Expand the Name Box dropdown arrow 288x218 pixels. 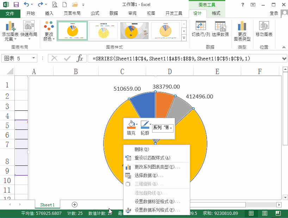pos(33,58)
